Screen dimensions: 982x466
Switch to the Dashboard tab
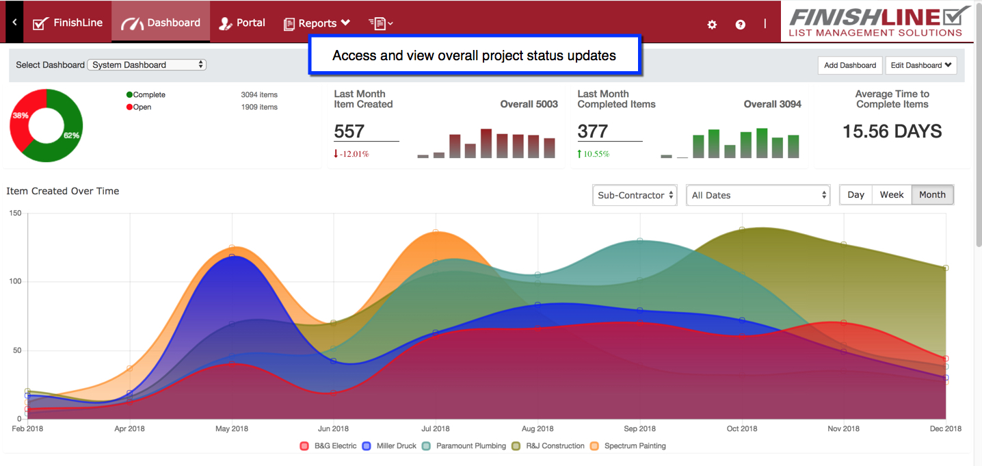(161, 22)
